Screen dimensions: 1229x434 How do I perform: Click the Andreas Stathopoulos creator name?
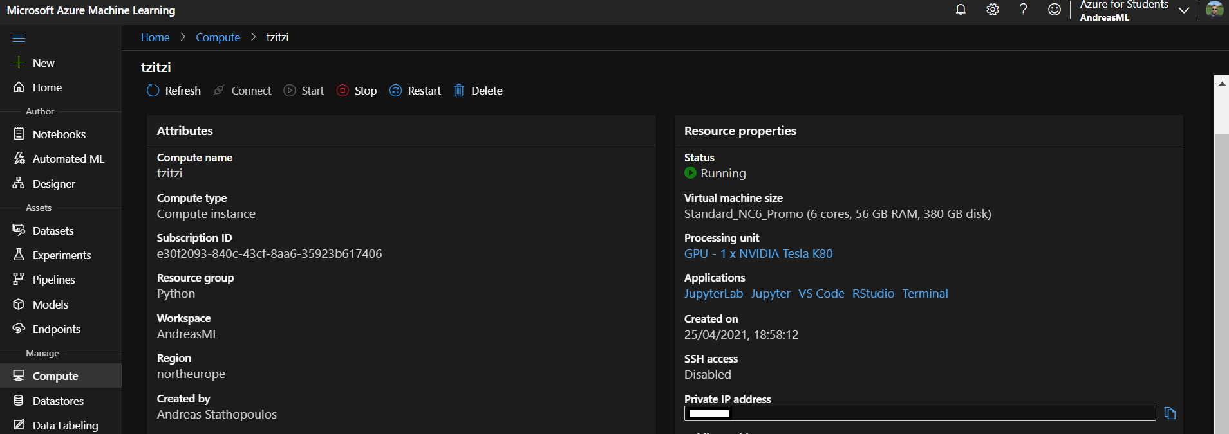click(x=217, y=415)
